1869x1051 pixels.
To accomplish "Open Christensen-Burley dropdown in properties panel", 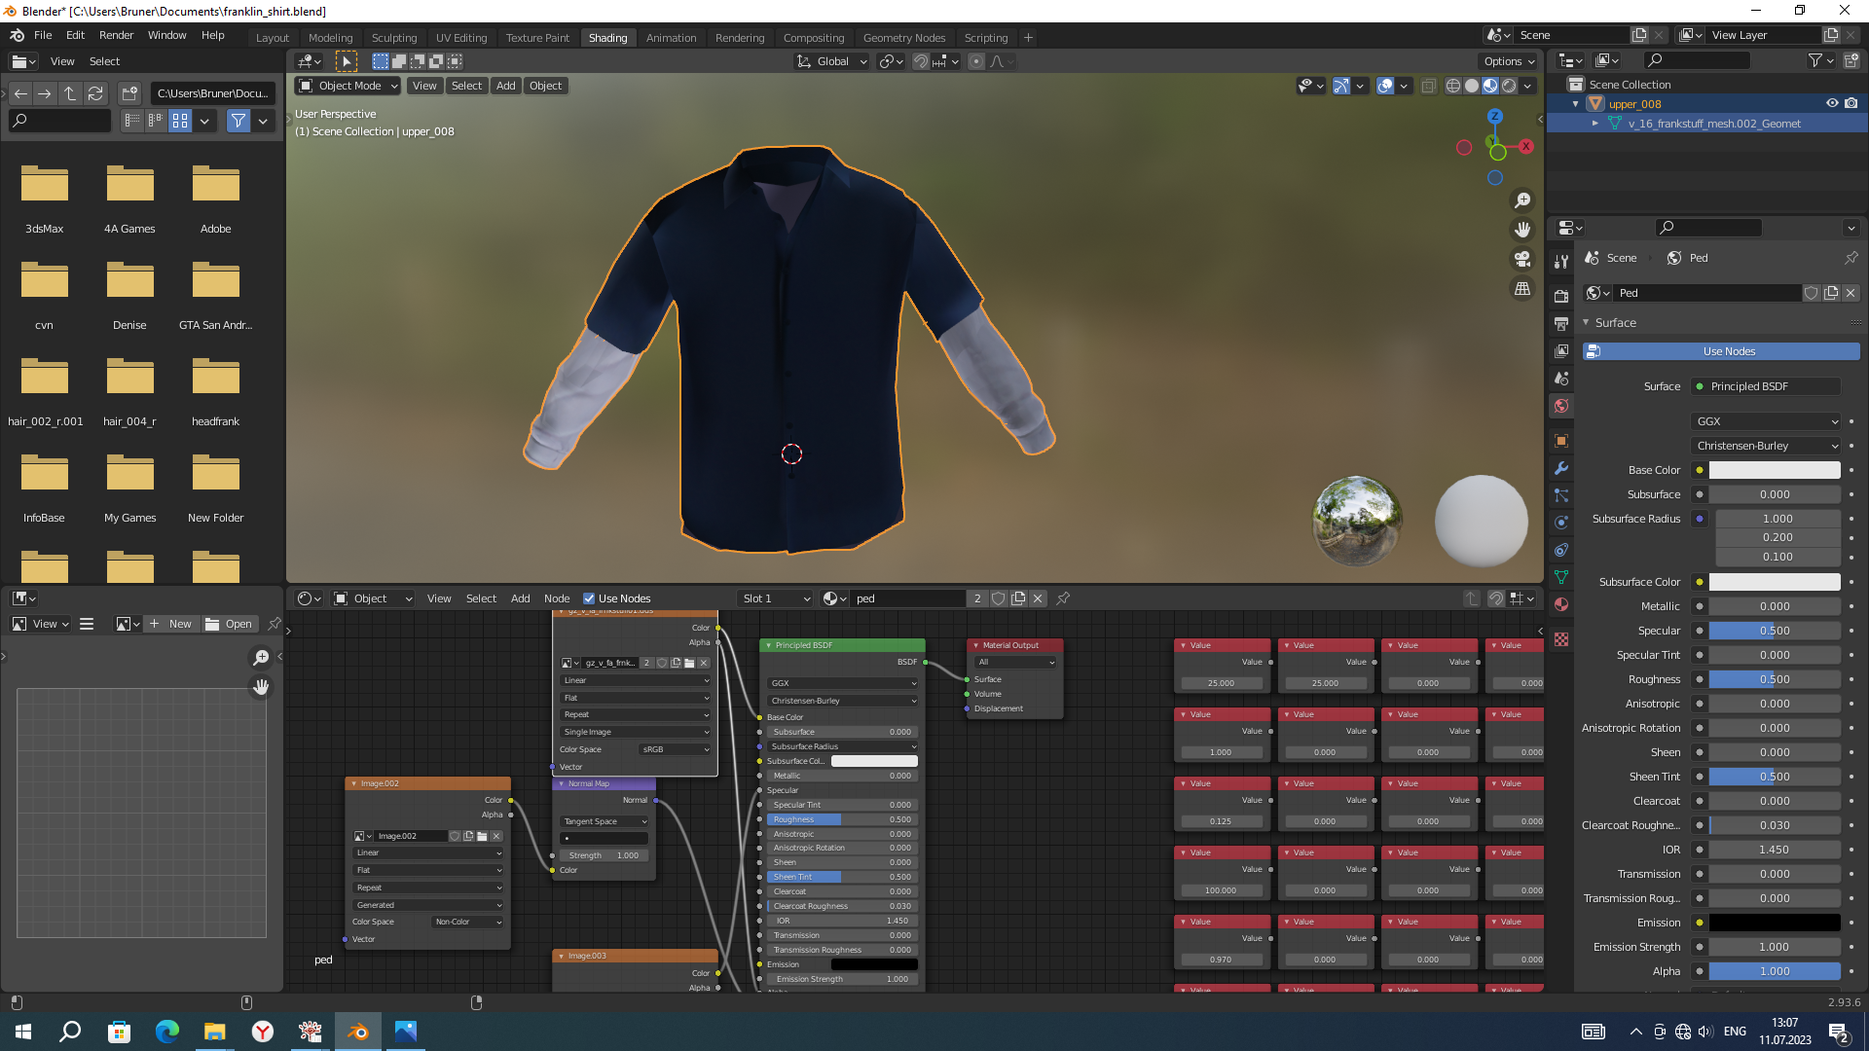I will 1766,446.
